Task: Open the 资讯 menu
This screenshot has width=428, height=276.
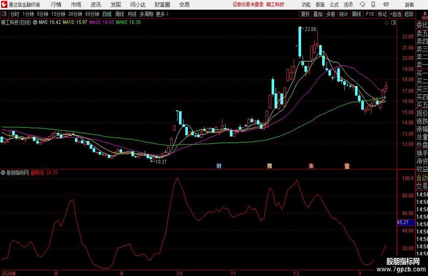Action: [96, 5]
